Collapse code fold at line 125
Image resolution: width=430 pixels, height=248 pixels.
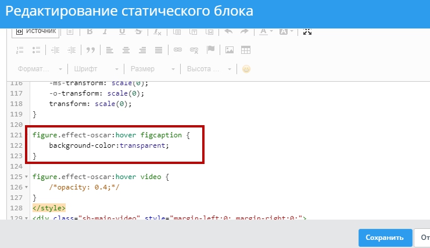coord(27,176)
